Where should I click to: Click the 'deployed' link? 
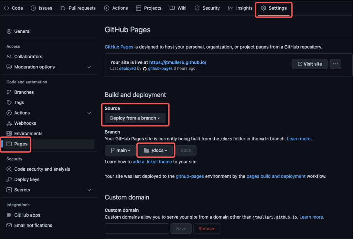(x=127, y=69)
